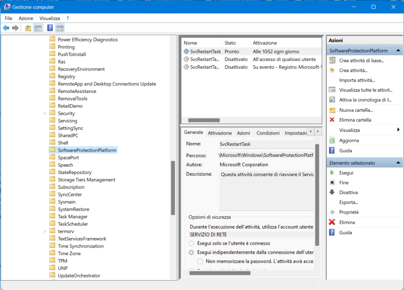
Task: Switch to the Condizioni tab
Action: pyautogui.click(x=268, y=133)
